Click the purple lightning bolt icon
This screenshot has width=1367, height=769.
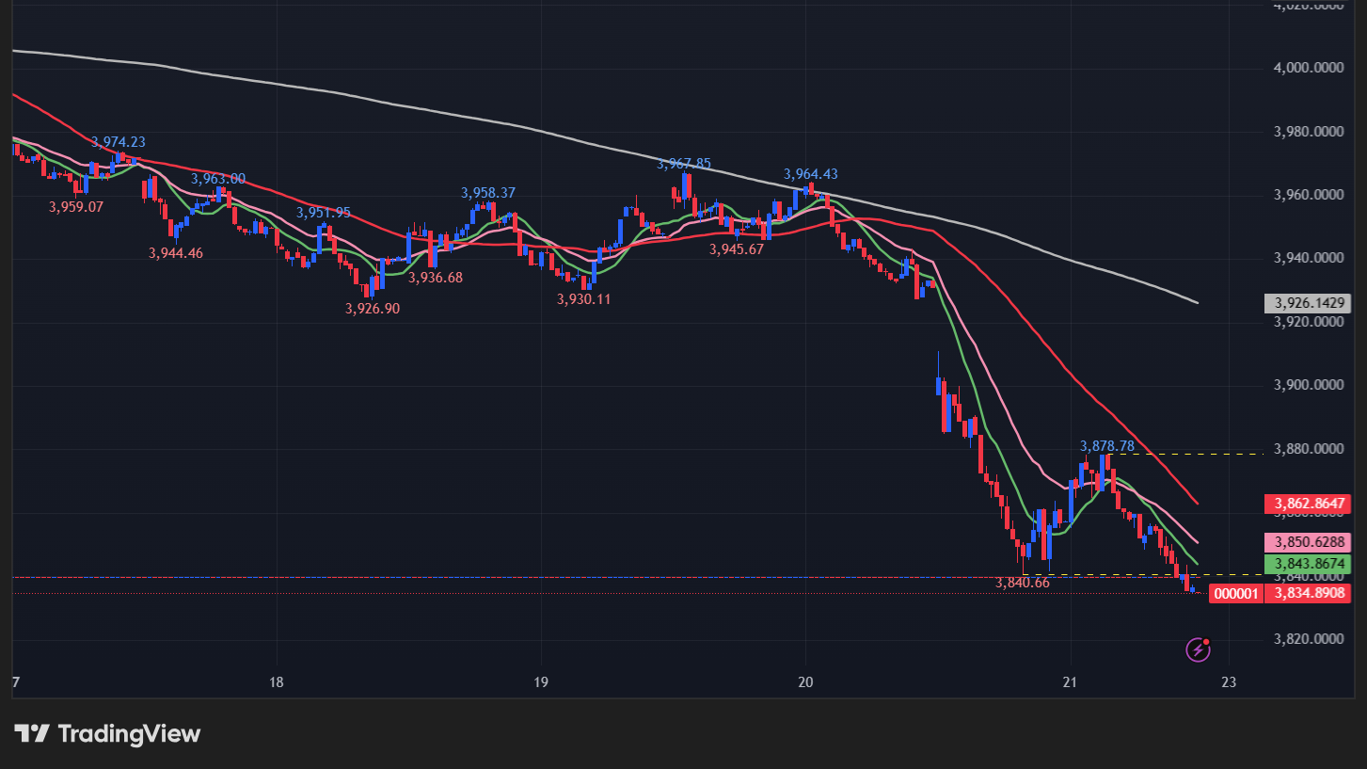(1197, 649)
